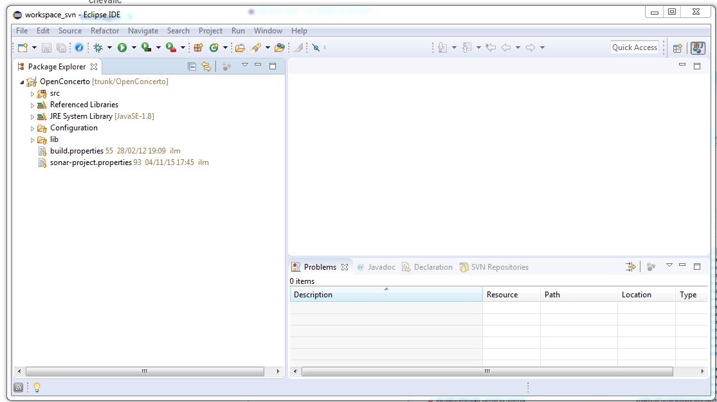The image size is (717, 402).
Task: Sort Problems by Resource column header
Action: pos(511,295)
